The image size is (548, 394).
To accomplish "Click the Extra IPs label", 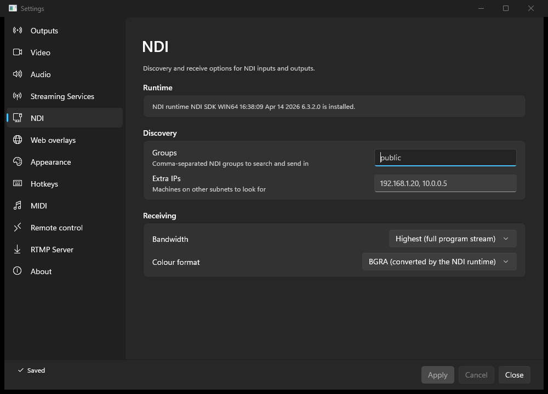I will pos(167,179).
